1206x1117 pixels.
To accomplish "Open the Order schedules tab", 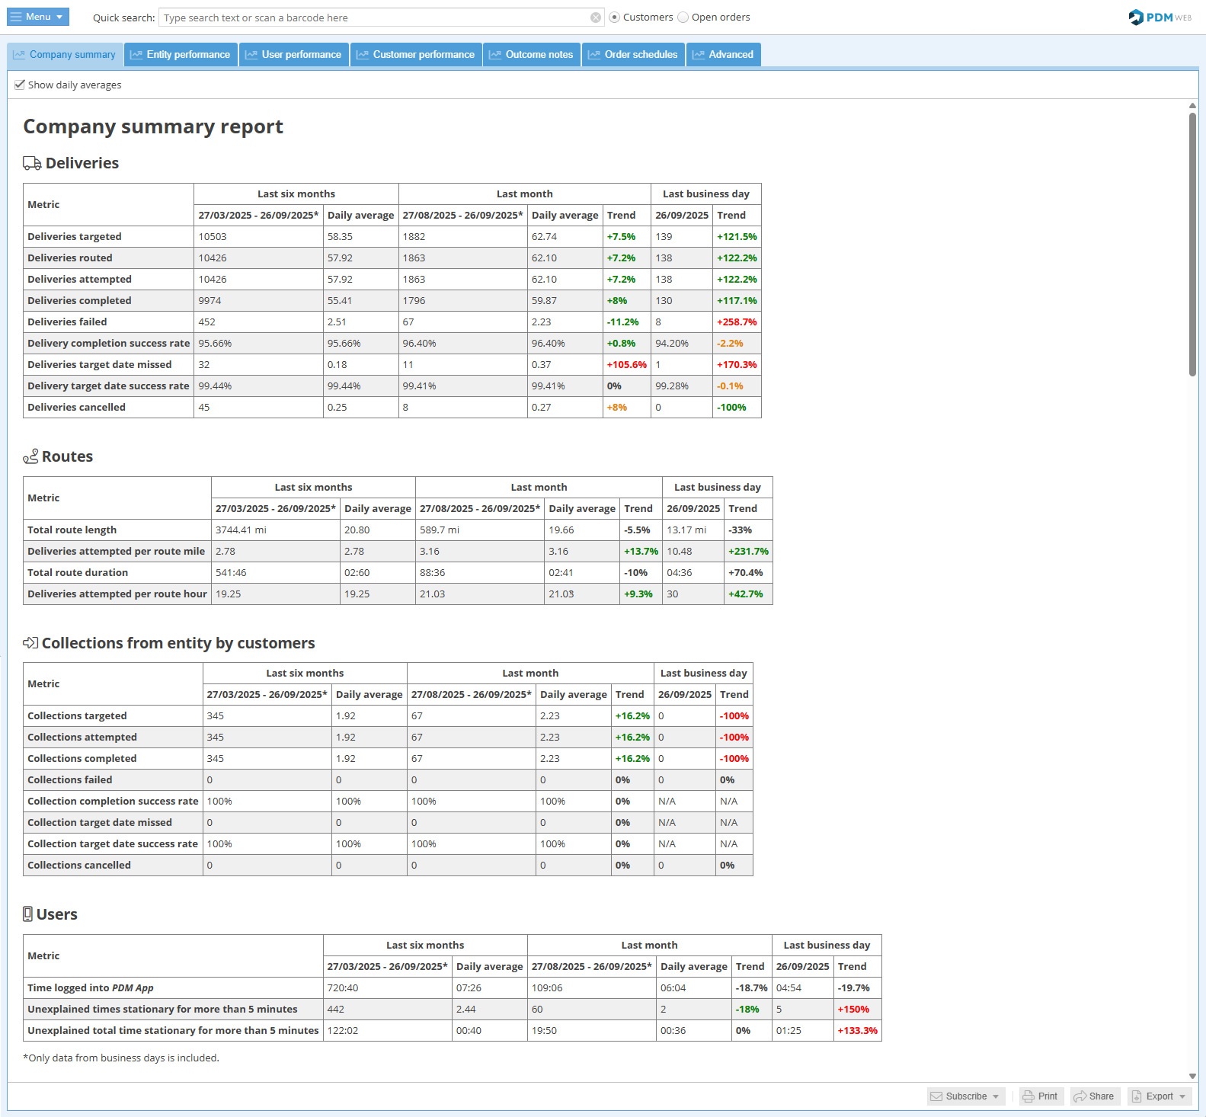I will pyautogui.click(x=633, y=55).
